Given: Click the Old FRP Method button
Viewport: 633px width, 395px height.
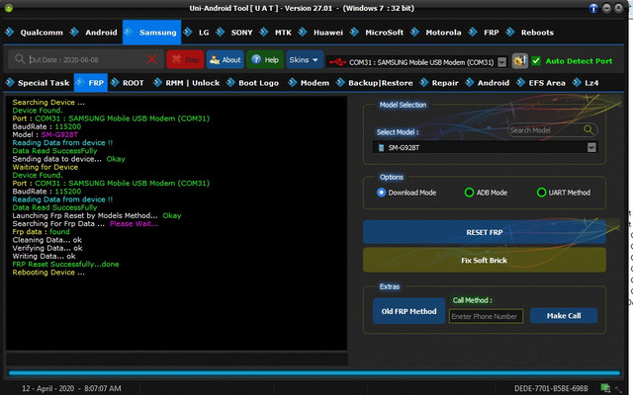Looking at the screenshot, I should click(408, 311).
